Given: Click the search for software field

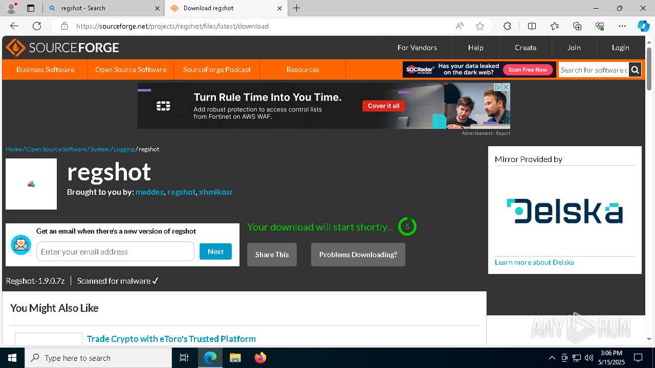Looking at the screenshot, I should 594,70.
